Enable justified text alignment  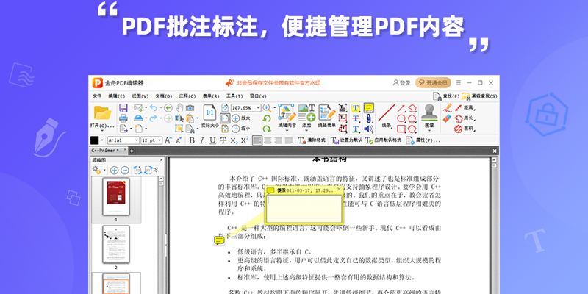click(288, 140)
